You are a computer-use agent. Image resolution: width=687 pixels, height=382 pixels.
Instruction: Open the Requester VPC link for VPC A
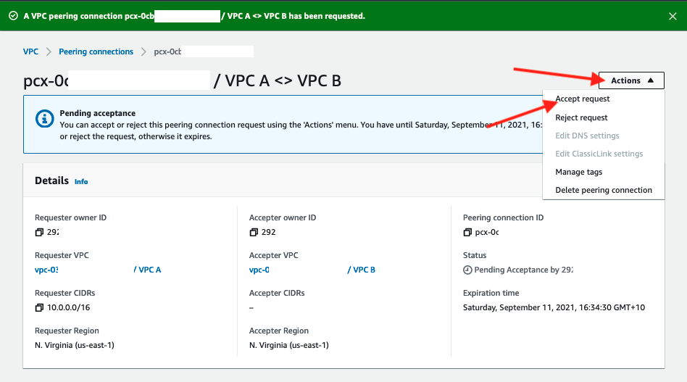click(149, 270)
